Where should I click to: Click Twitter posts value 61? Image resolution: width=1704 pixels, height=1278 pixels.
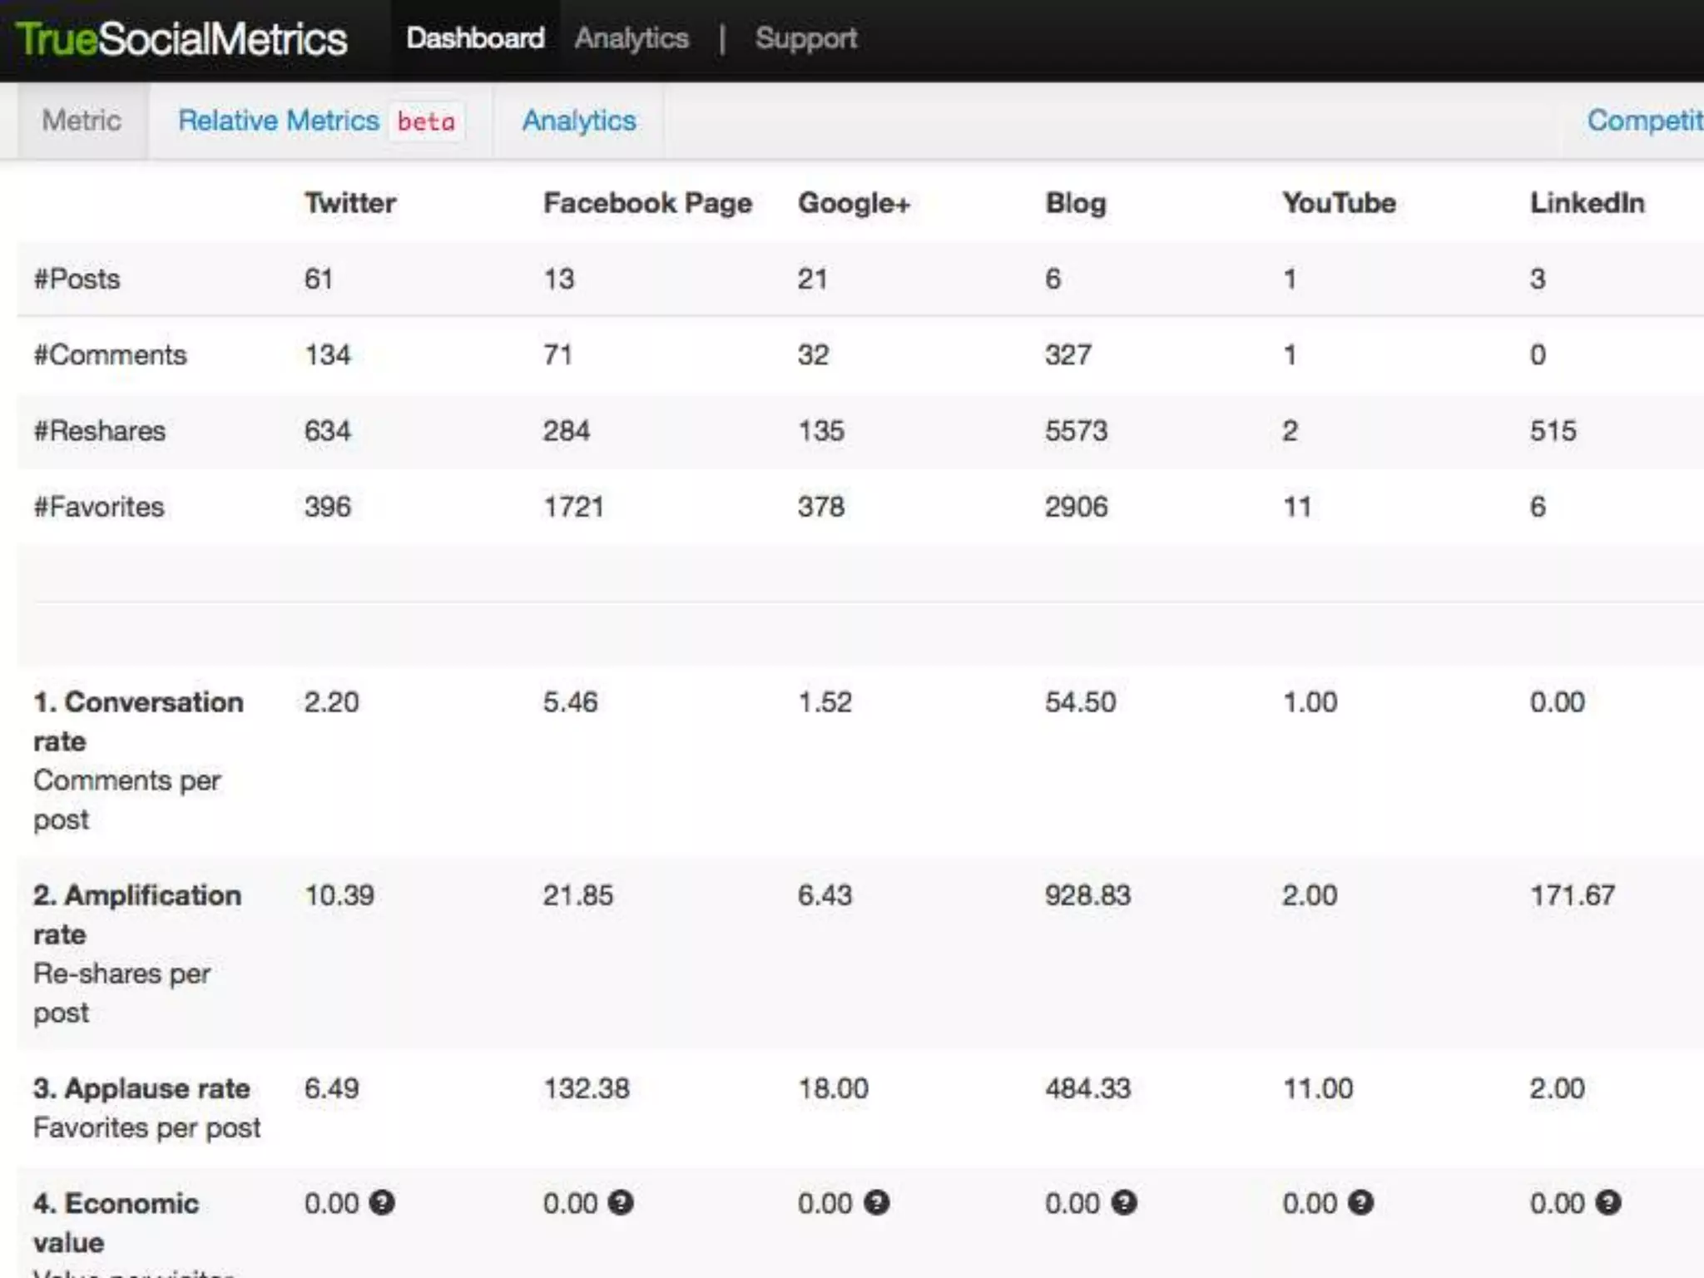pyautogui.click(x=319, y=279)
